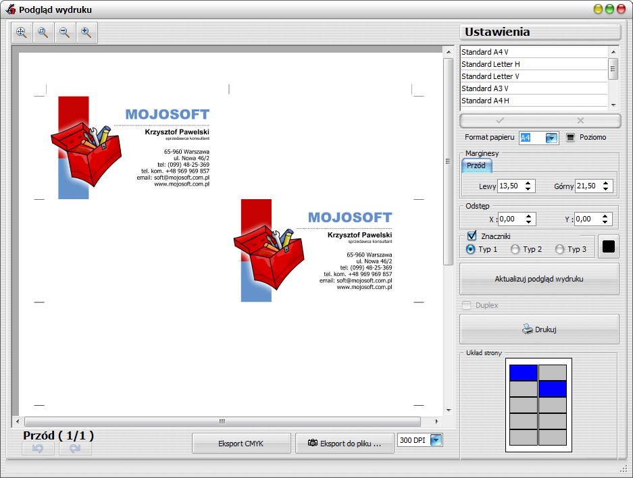Open the black marker color swatch

[609, 246]
